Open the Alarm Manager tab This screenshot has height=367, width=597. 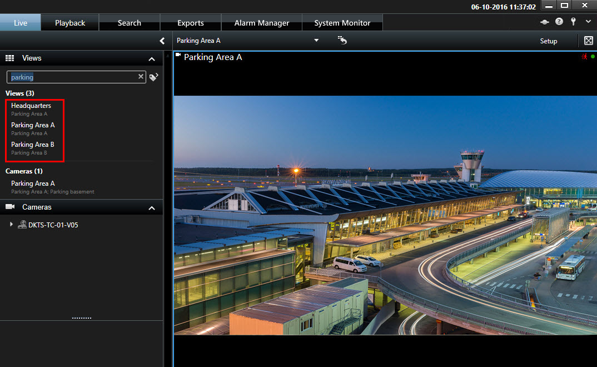pyautogui.click(x=261, y=23)
